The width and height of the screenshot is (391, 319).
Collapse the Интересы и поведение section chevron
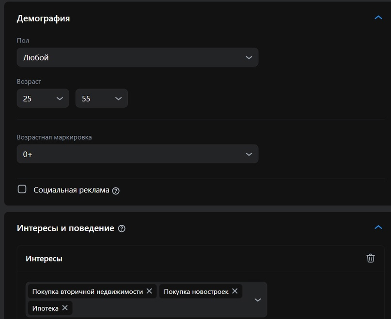[x=378, y=227]
